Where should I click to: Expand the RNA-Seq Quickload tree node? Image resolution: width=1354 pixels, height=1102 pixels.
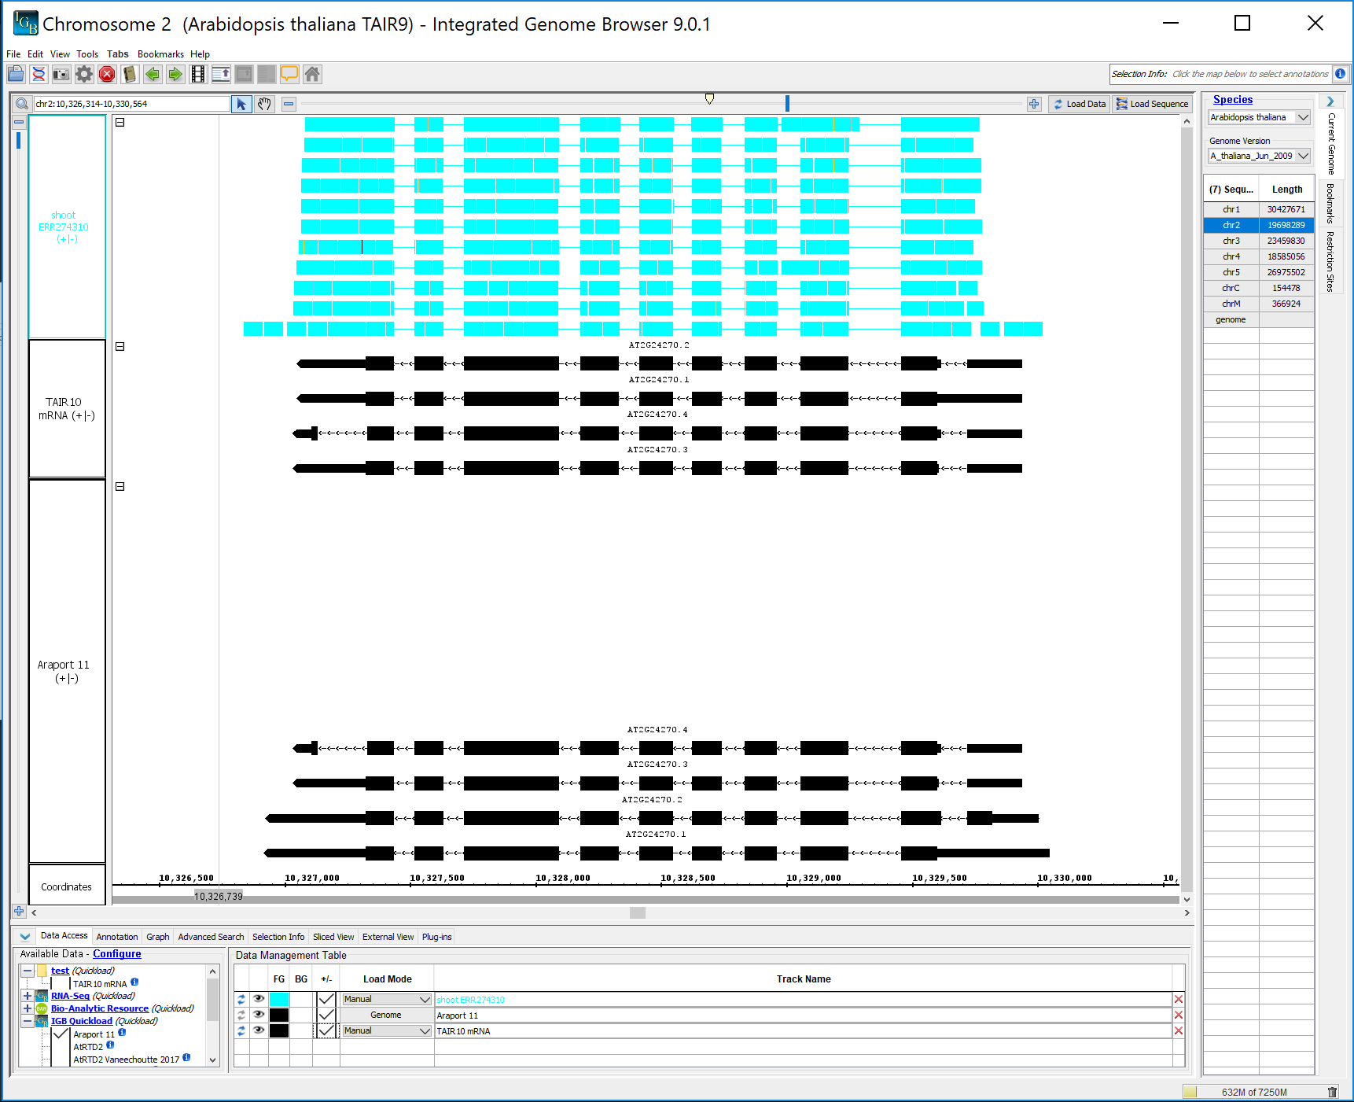coord(28,996)
